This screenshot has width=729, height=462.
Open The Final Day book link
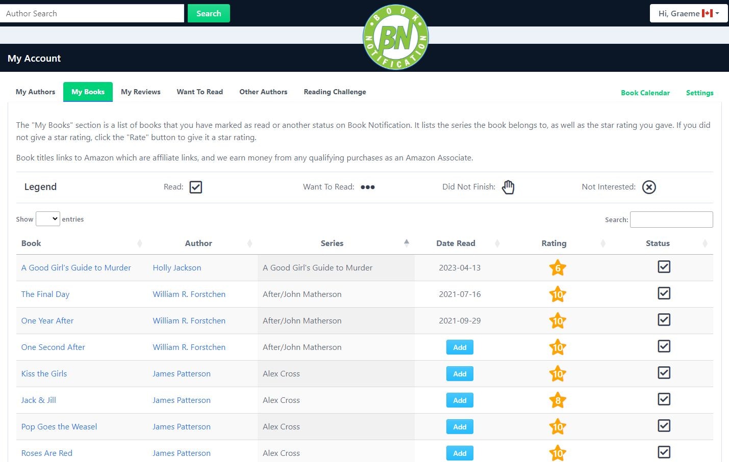point(45,294)
